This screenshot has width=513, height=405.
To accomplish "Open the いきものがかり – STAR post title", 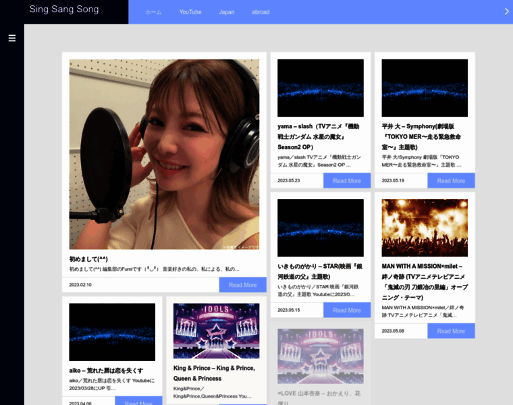I will coord(320,271).
